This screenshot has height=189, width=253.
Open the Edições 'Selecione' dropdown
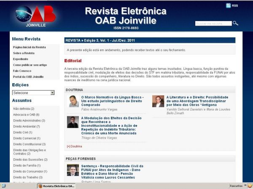[x=33, y=93]
